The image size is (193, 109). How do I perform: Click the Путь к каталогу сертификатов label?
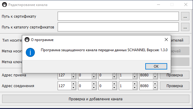click(28, 27)
